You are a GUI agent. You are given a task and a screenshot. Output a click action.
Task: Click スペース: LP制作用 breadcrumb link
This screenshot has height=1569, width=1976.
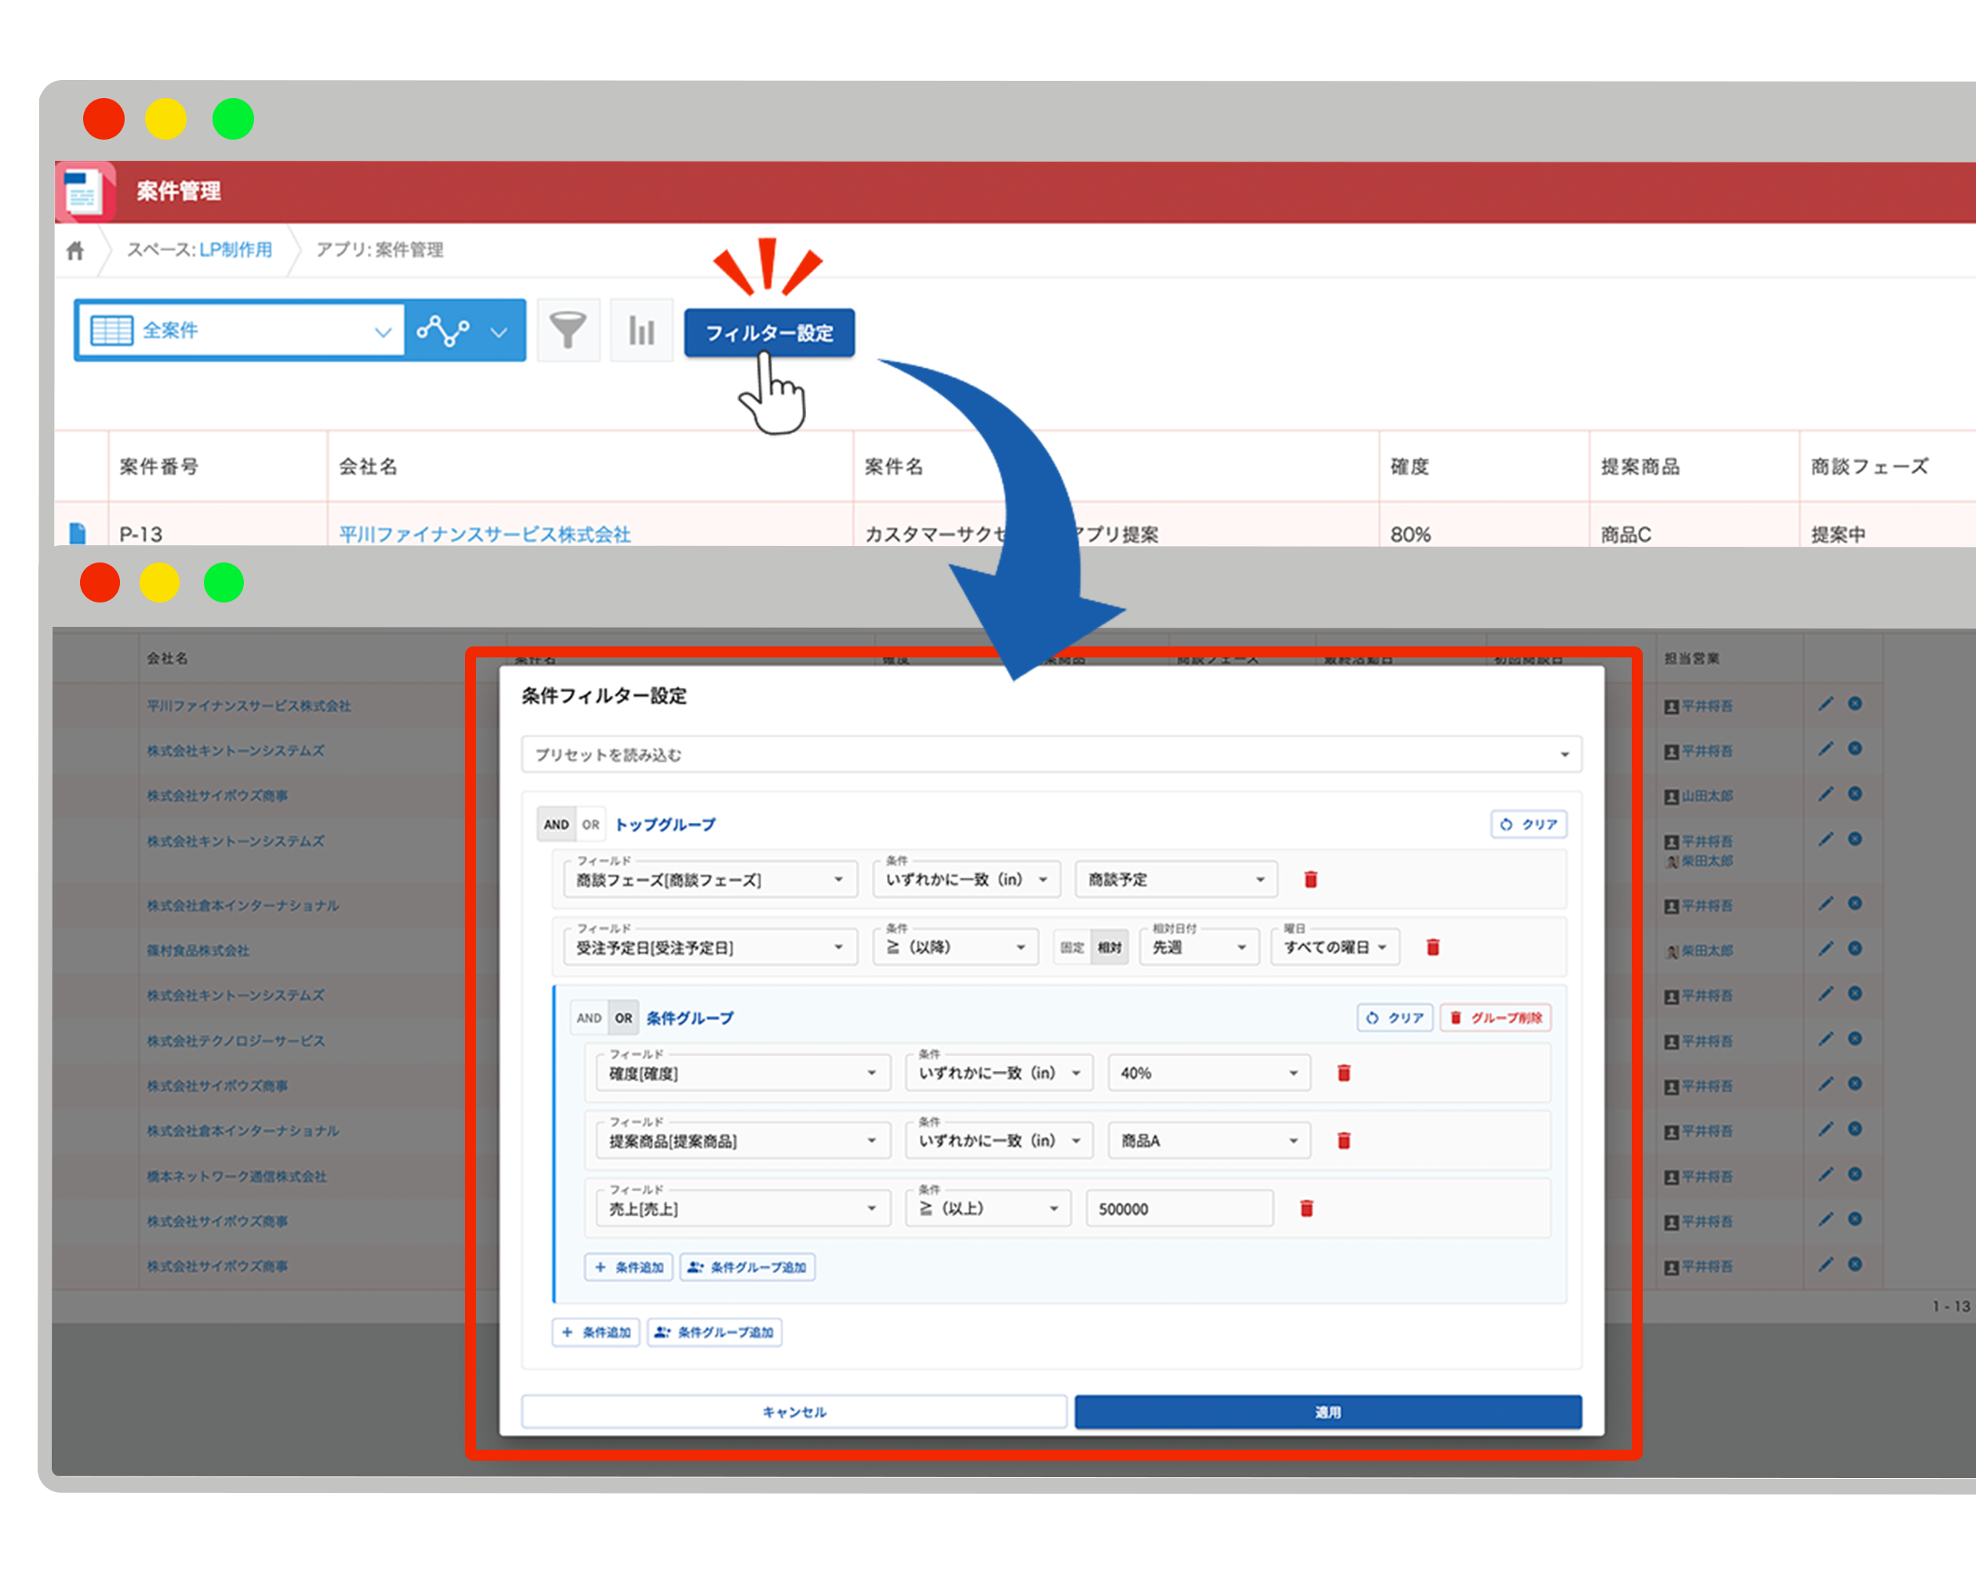point(234,250)
